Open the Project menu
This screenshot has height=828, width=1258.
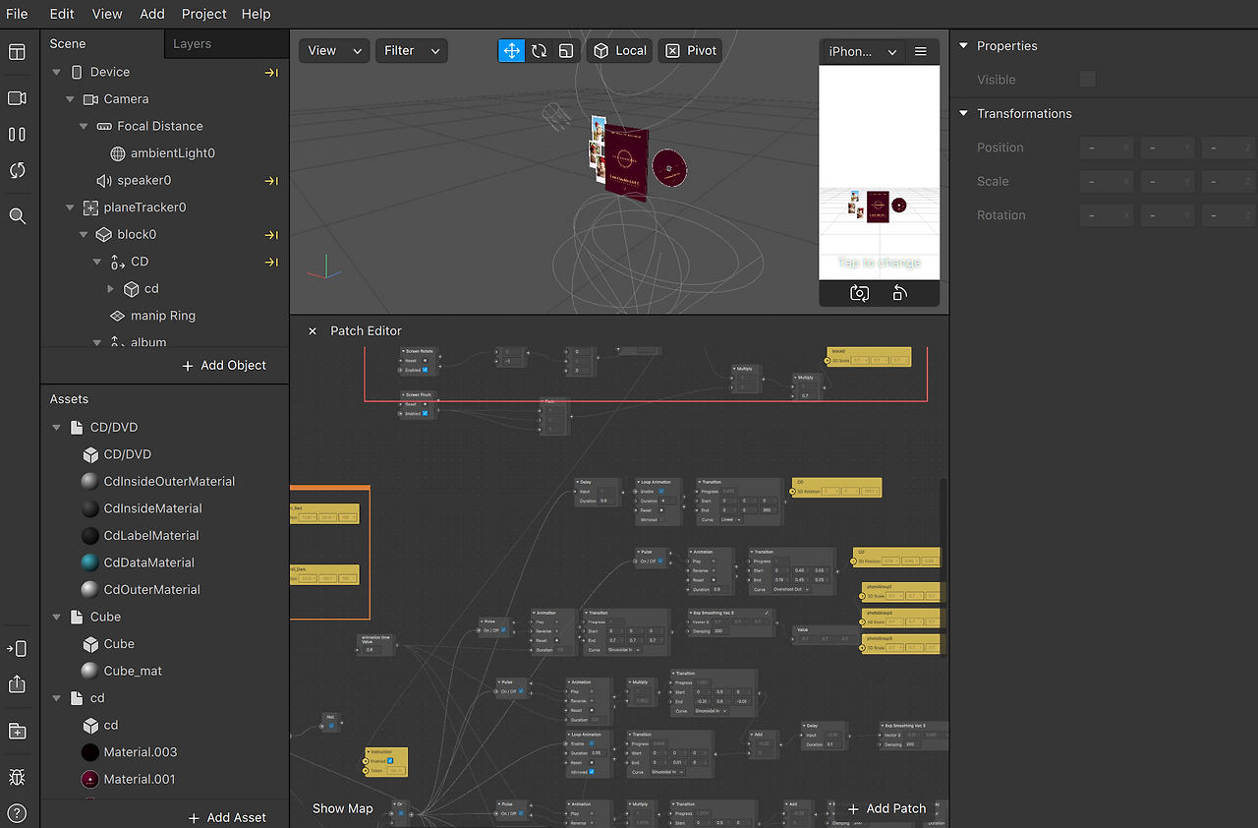pyautogui.click(x=203, y=14)
